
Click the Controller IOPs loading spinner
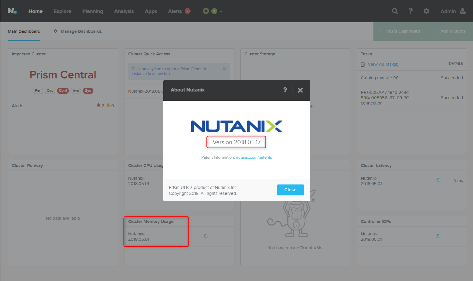click(x=438, y=236)
